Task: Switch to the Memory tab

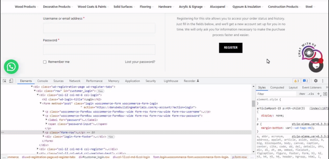Action: pos(114,81)
